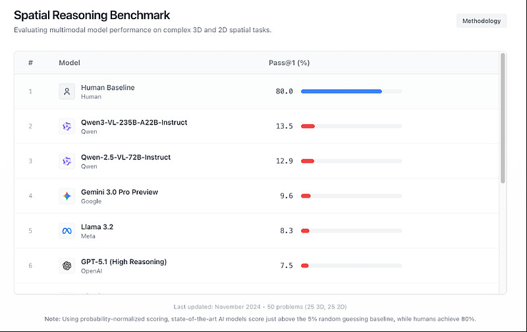The height and width of the screenshot is (332, 527).
Task: Click the blue Human Baseline score bar
Action: 341,92
